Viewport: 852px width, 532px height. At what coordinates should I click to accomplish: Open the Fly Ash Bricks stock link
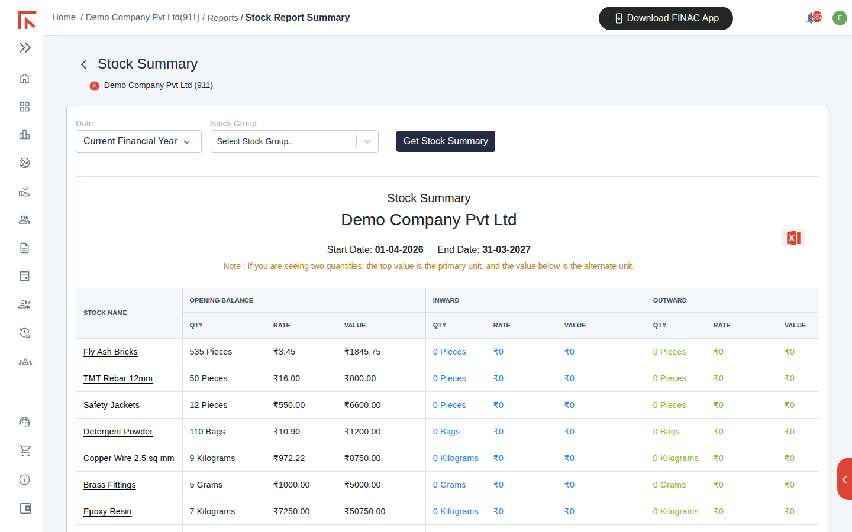click(x=111, y=352)
